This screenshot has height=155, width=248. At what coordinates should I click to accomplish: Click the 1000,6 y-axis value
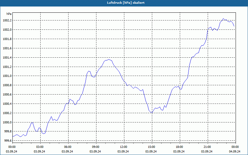point(7,95)
